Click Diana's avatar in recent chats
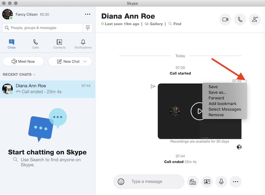This screenshot has width=265, height=195. (x=7, y=89)
